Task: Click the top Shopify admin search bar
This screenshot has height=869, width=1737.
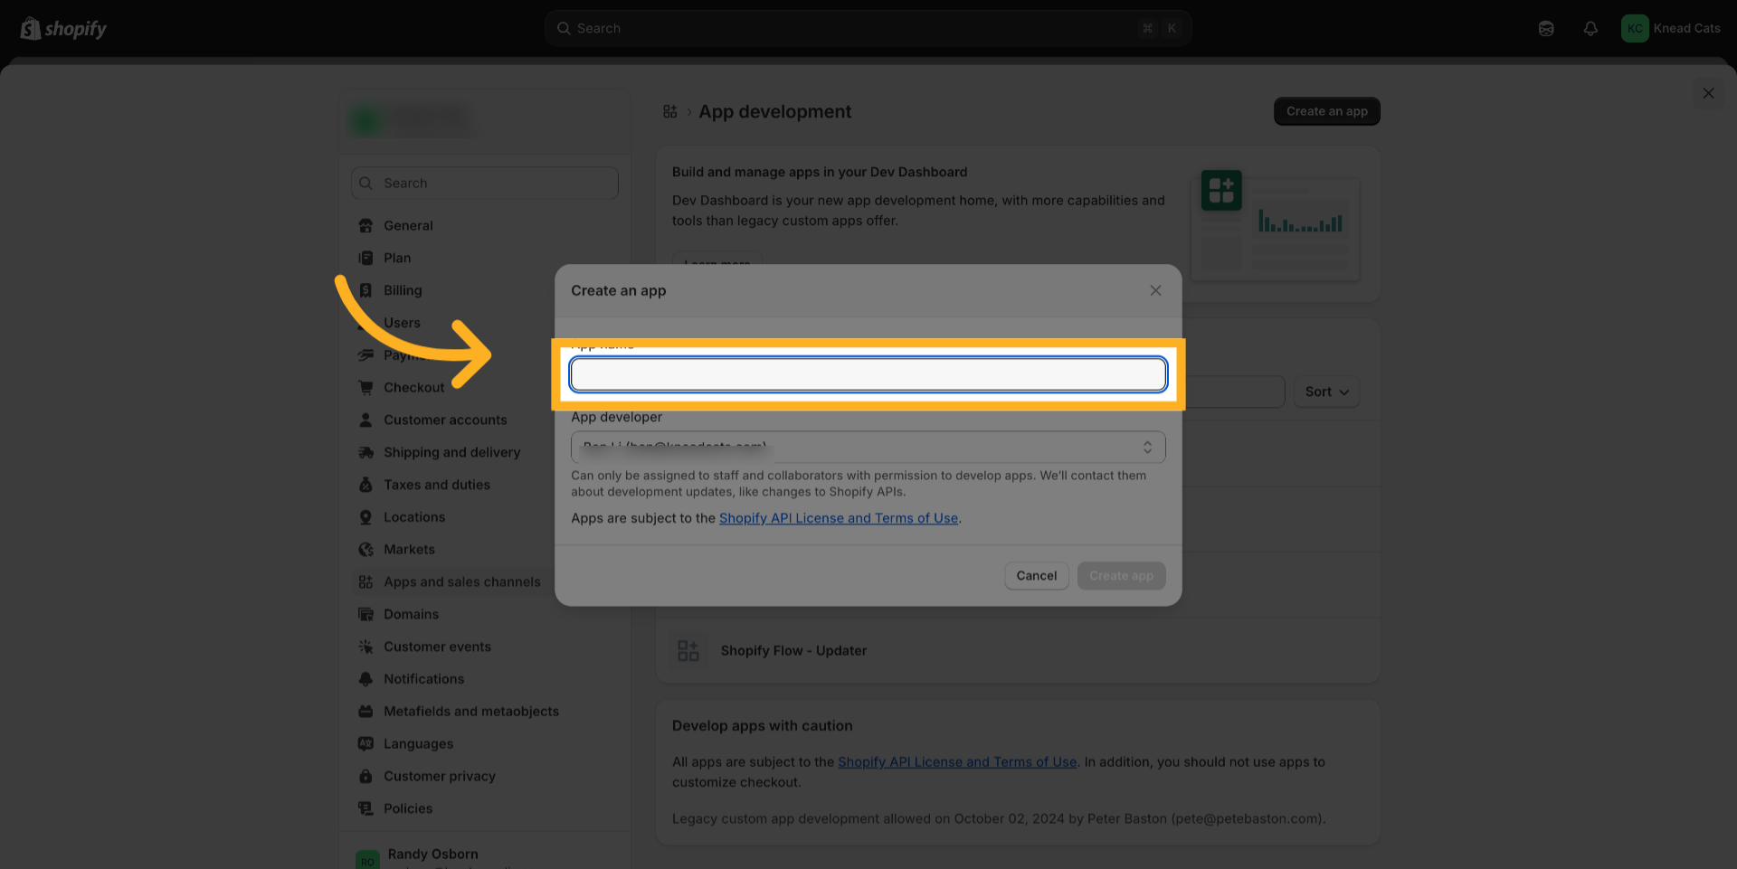Action: coord(868,29)
